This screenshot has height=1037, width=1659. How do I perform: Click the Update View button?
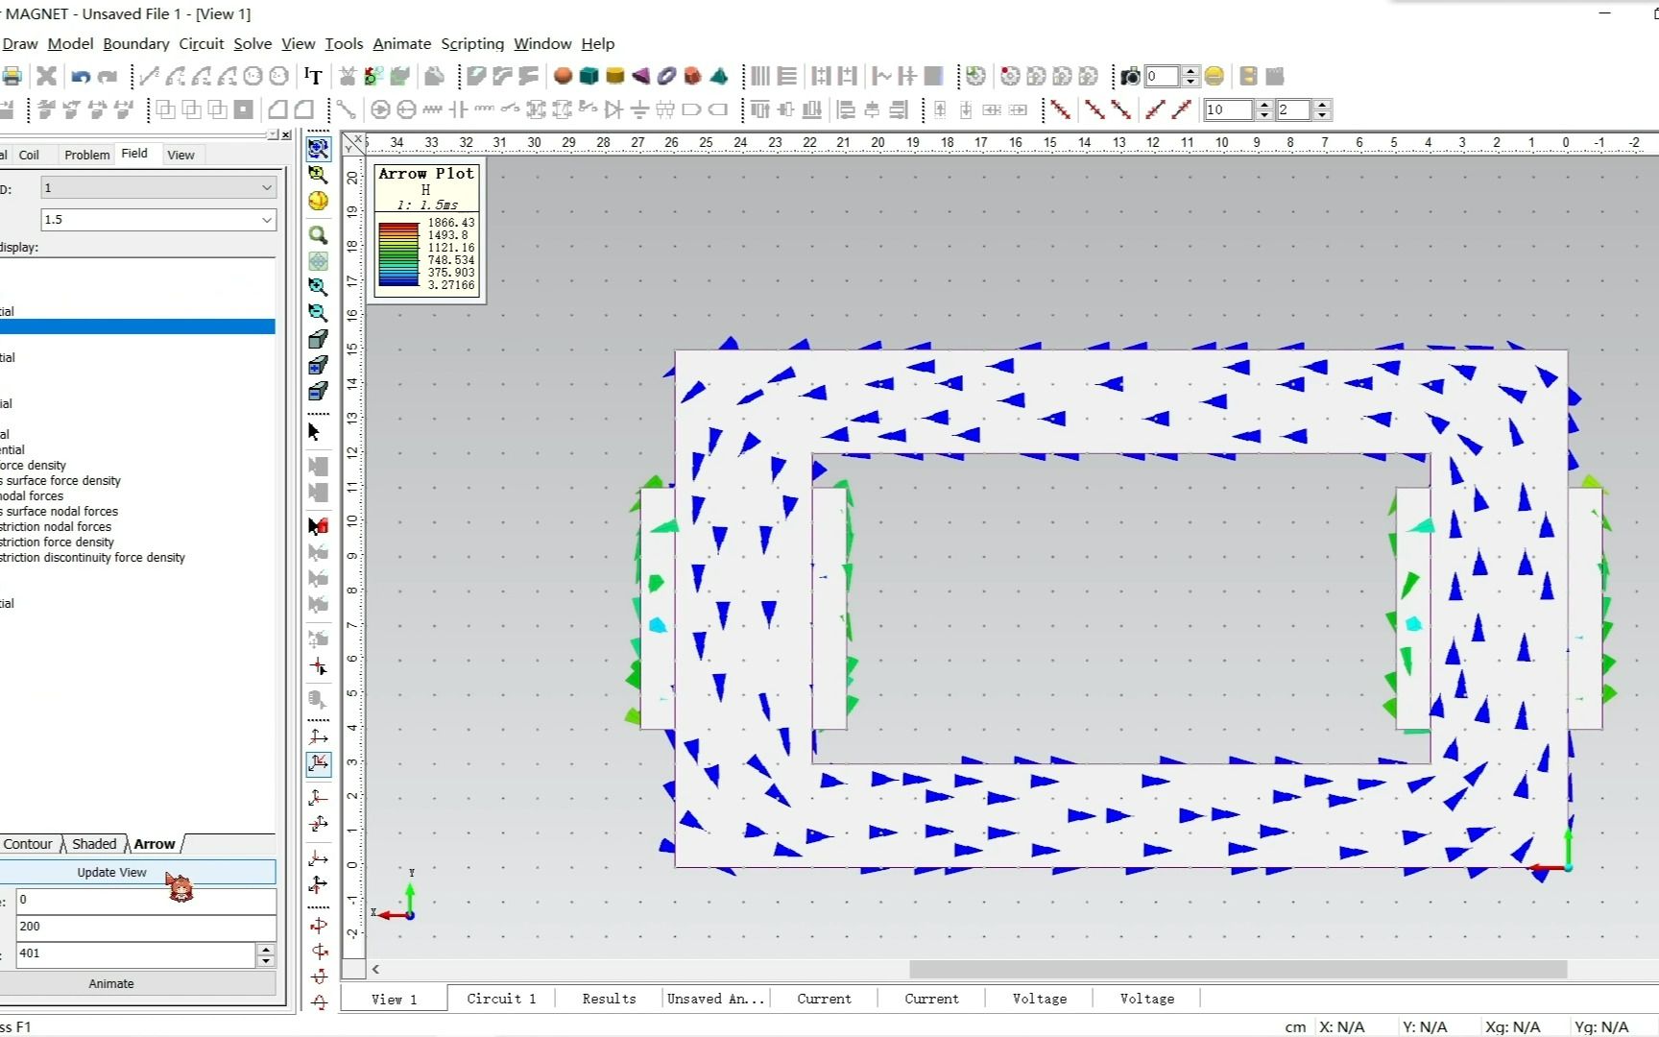(x=111, y=872)
